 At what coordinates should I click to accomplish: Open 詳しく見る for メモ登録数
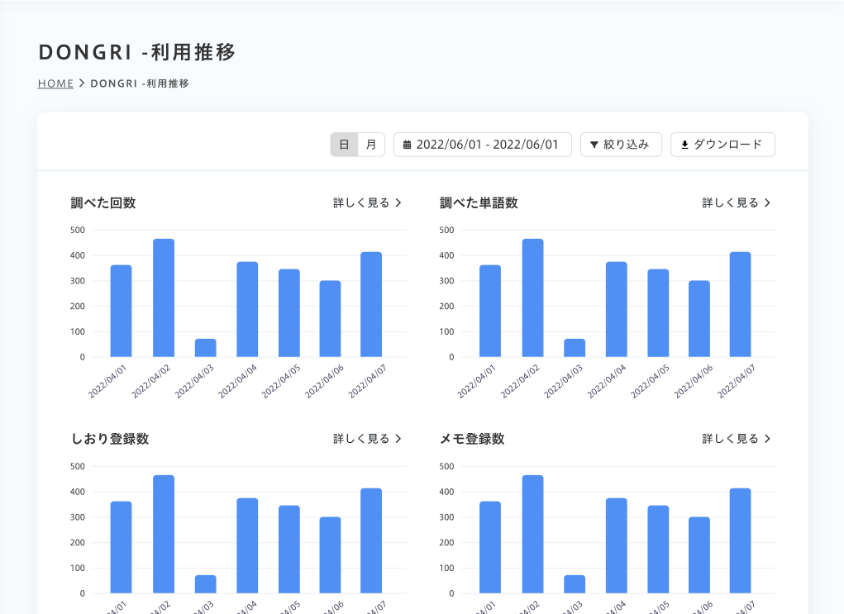pos(736,439)
